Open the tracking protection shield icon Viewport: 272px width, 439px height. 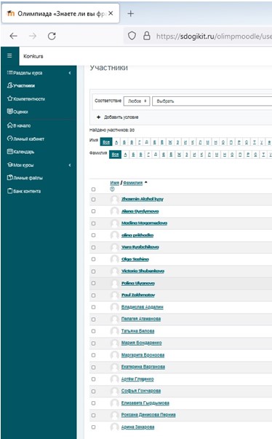point(132,36)
